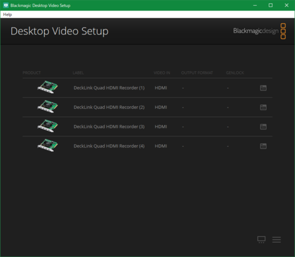Screen dimensions: 295x257
Task: Open the Help menu
Action: (x=8, y=14)
